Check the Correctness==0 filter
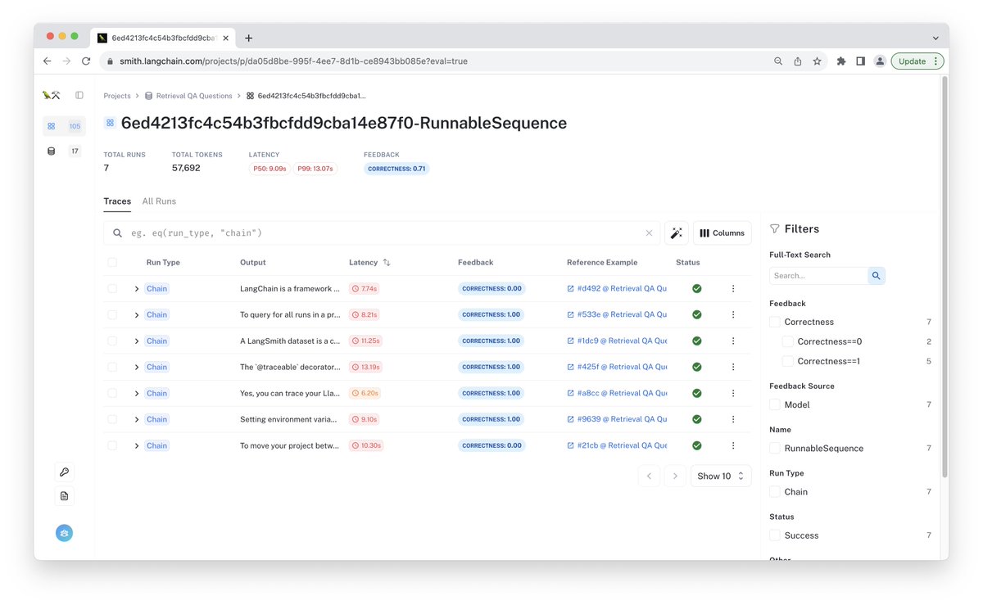This screenshot has height=605, width=983. (788, 342)
